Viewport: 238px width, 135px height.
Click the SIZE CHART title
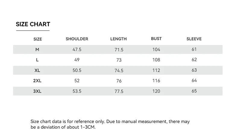(x=33, y=24)
